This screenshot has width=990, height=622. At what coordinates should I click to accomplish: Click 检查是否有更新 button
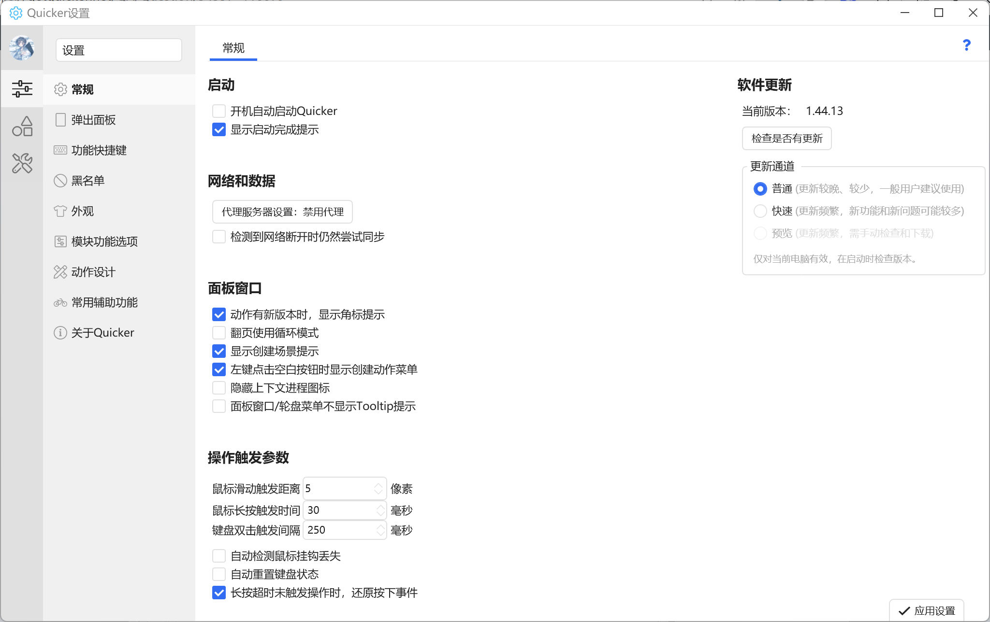coord(786,139)
